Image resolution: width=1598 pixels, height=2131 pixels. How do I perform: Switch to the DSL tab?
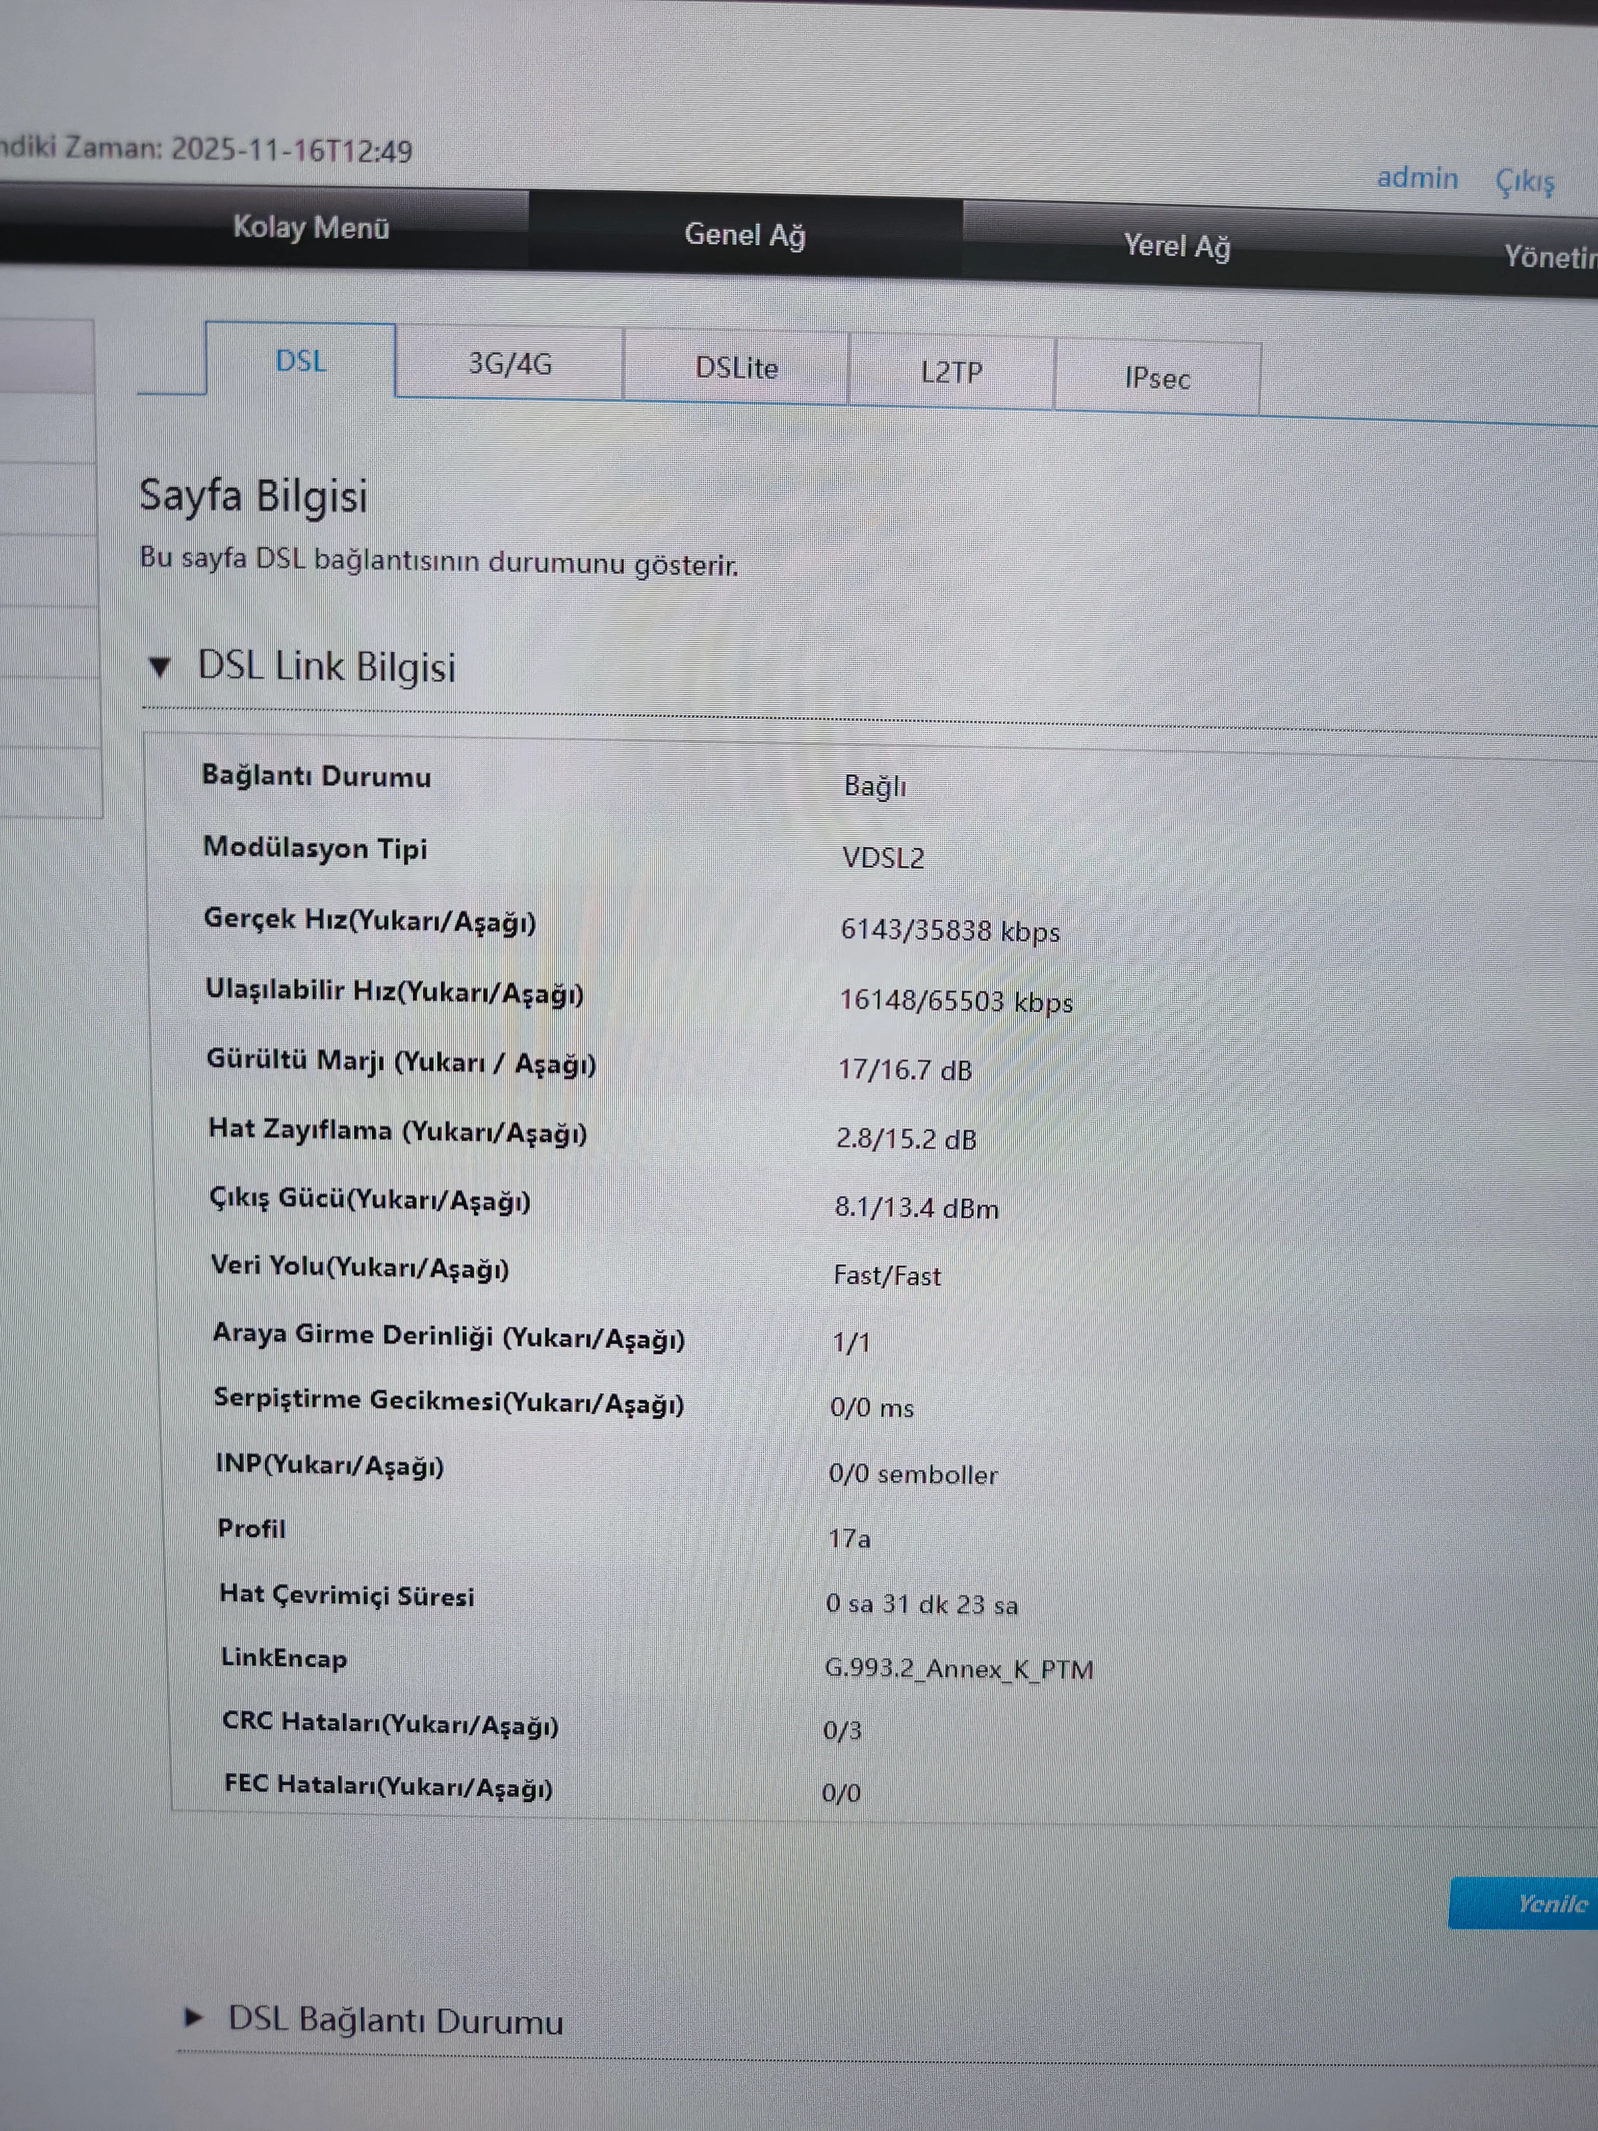pyautogui.click(x=301, y=361)
